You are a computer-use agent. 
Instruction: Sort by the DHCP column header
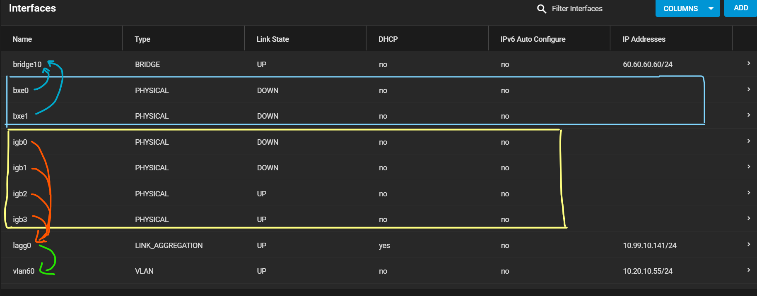coord(388,39)
